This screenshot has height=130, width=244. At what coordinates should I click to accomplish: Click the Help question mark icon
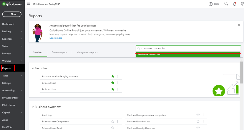point(210,4)
